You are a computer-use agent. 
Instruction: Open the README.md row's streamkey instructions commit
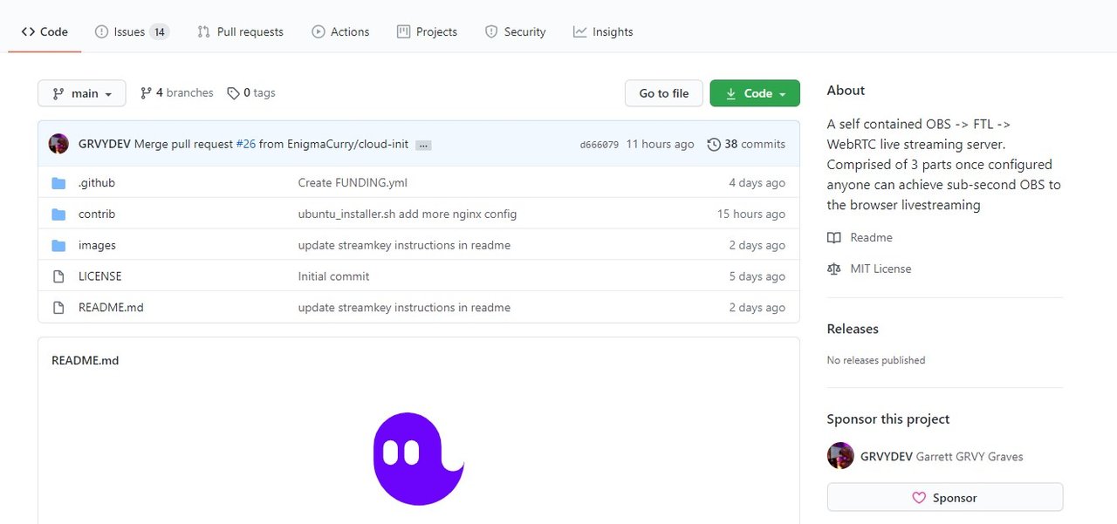tap(404, 308)
